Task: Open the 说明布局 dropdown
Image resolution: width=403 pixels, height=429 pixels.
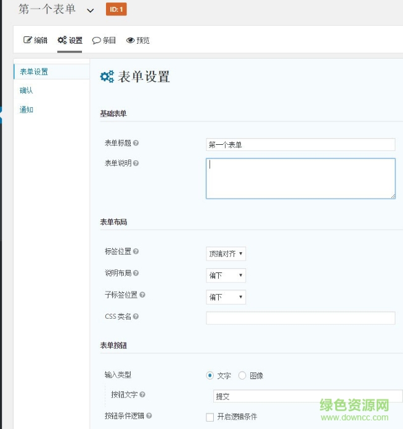Action: click(226, 276)
